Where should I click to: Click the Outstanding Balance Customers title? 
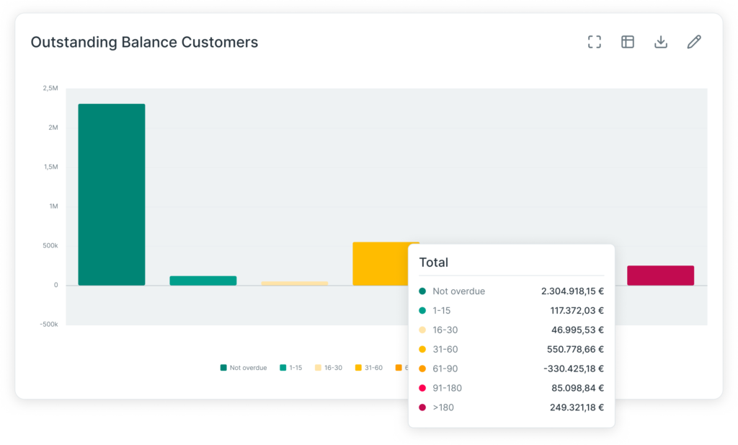pyautogui.click(x=144, y=42)
